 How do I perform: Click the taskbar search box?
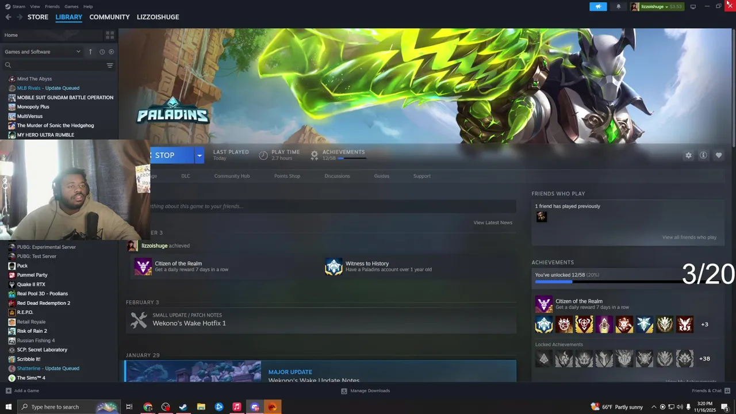click(x=69, y=407)
